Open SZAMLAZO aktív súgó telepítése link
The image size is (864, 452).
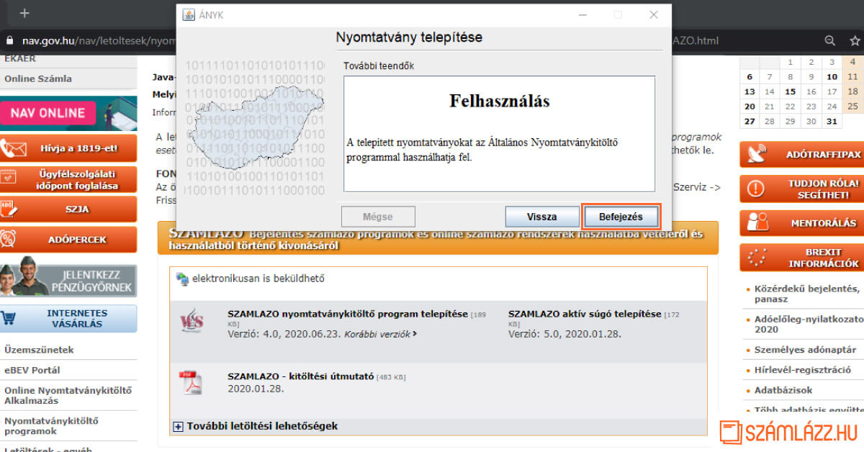584,314
